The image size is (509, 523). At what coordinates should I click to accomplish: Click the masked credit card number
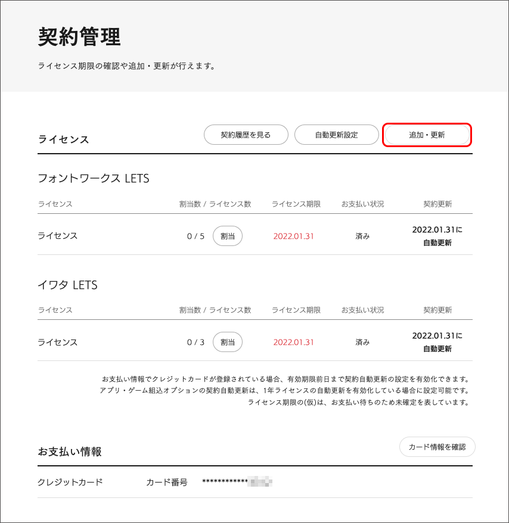(x=237, y=482)
